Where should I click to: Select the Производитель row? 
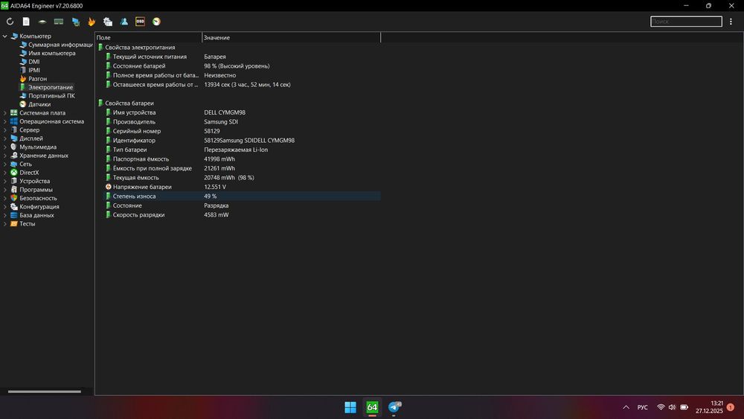[242, 122]
